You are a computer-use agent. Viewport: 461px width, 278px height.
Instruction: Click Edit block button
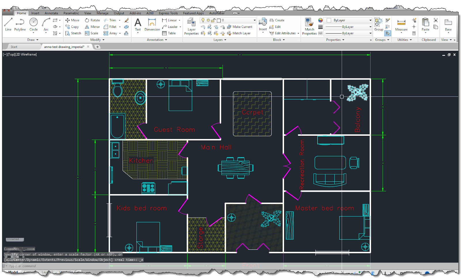pos(275,27)
